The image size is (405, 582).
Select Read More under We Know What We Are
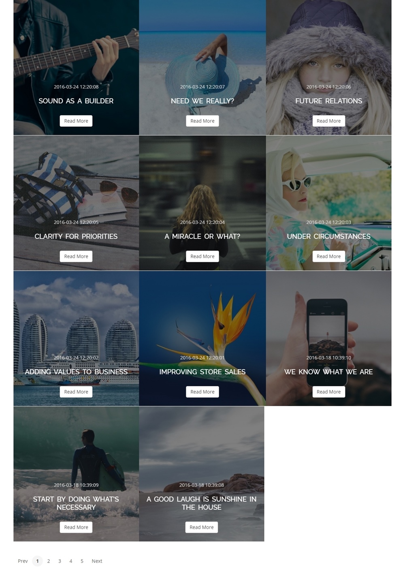coord(329,392)
